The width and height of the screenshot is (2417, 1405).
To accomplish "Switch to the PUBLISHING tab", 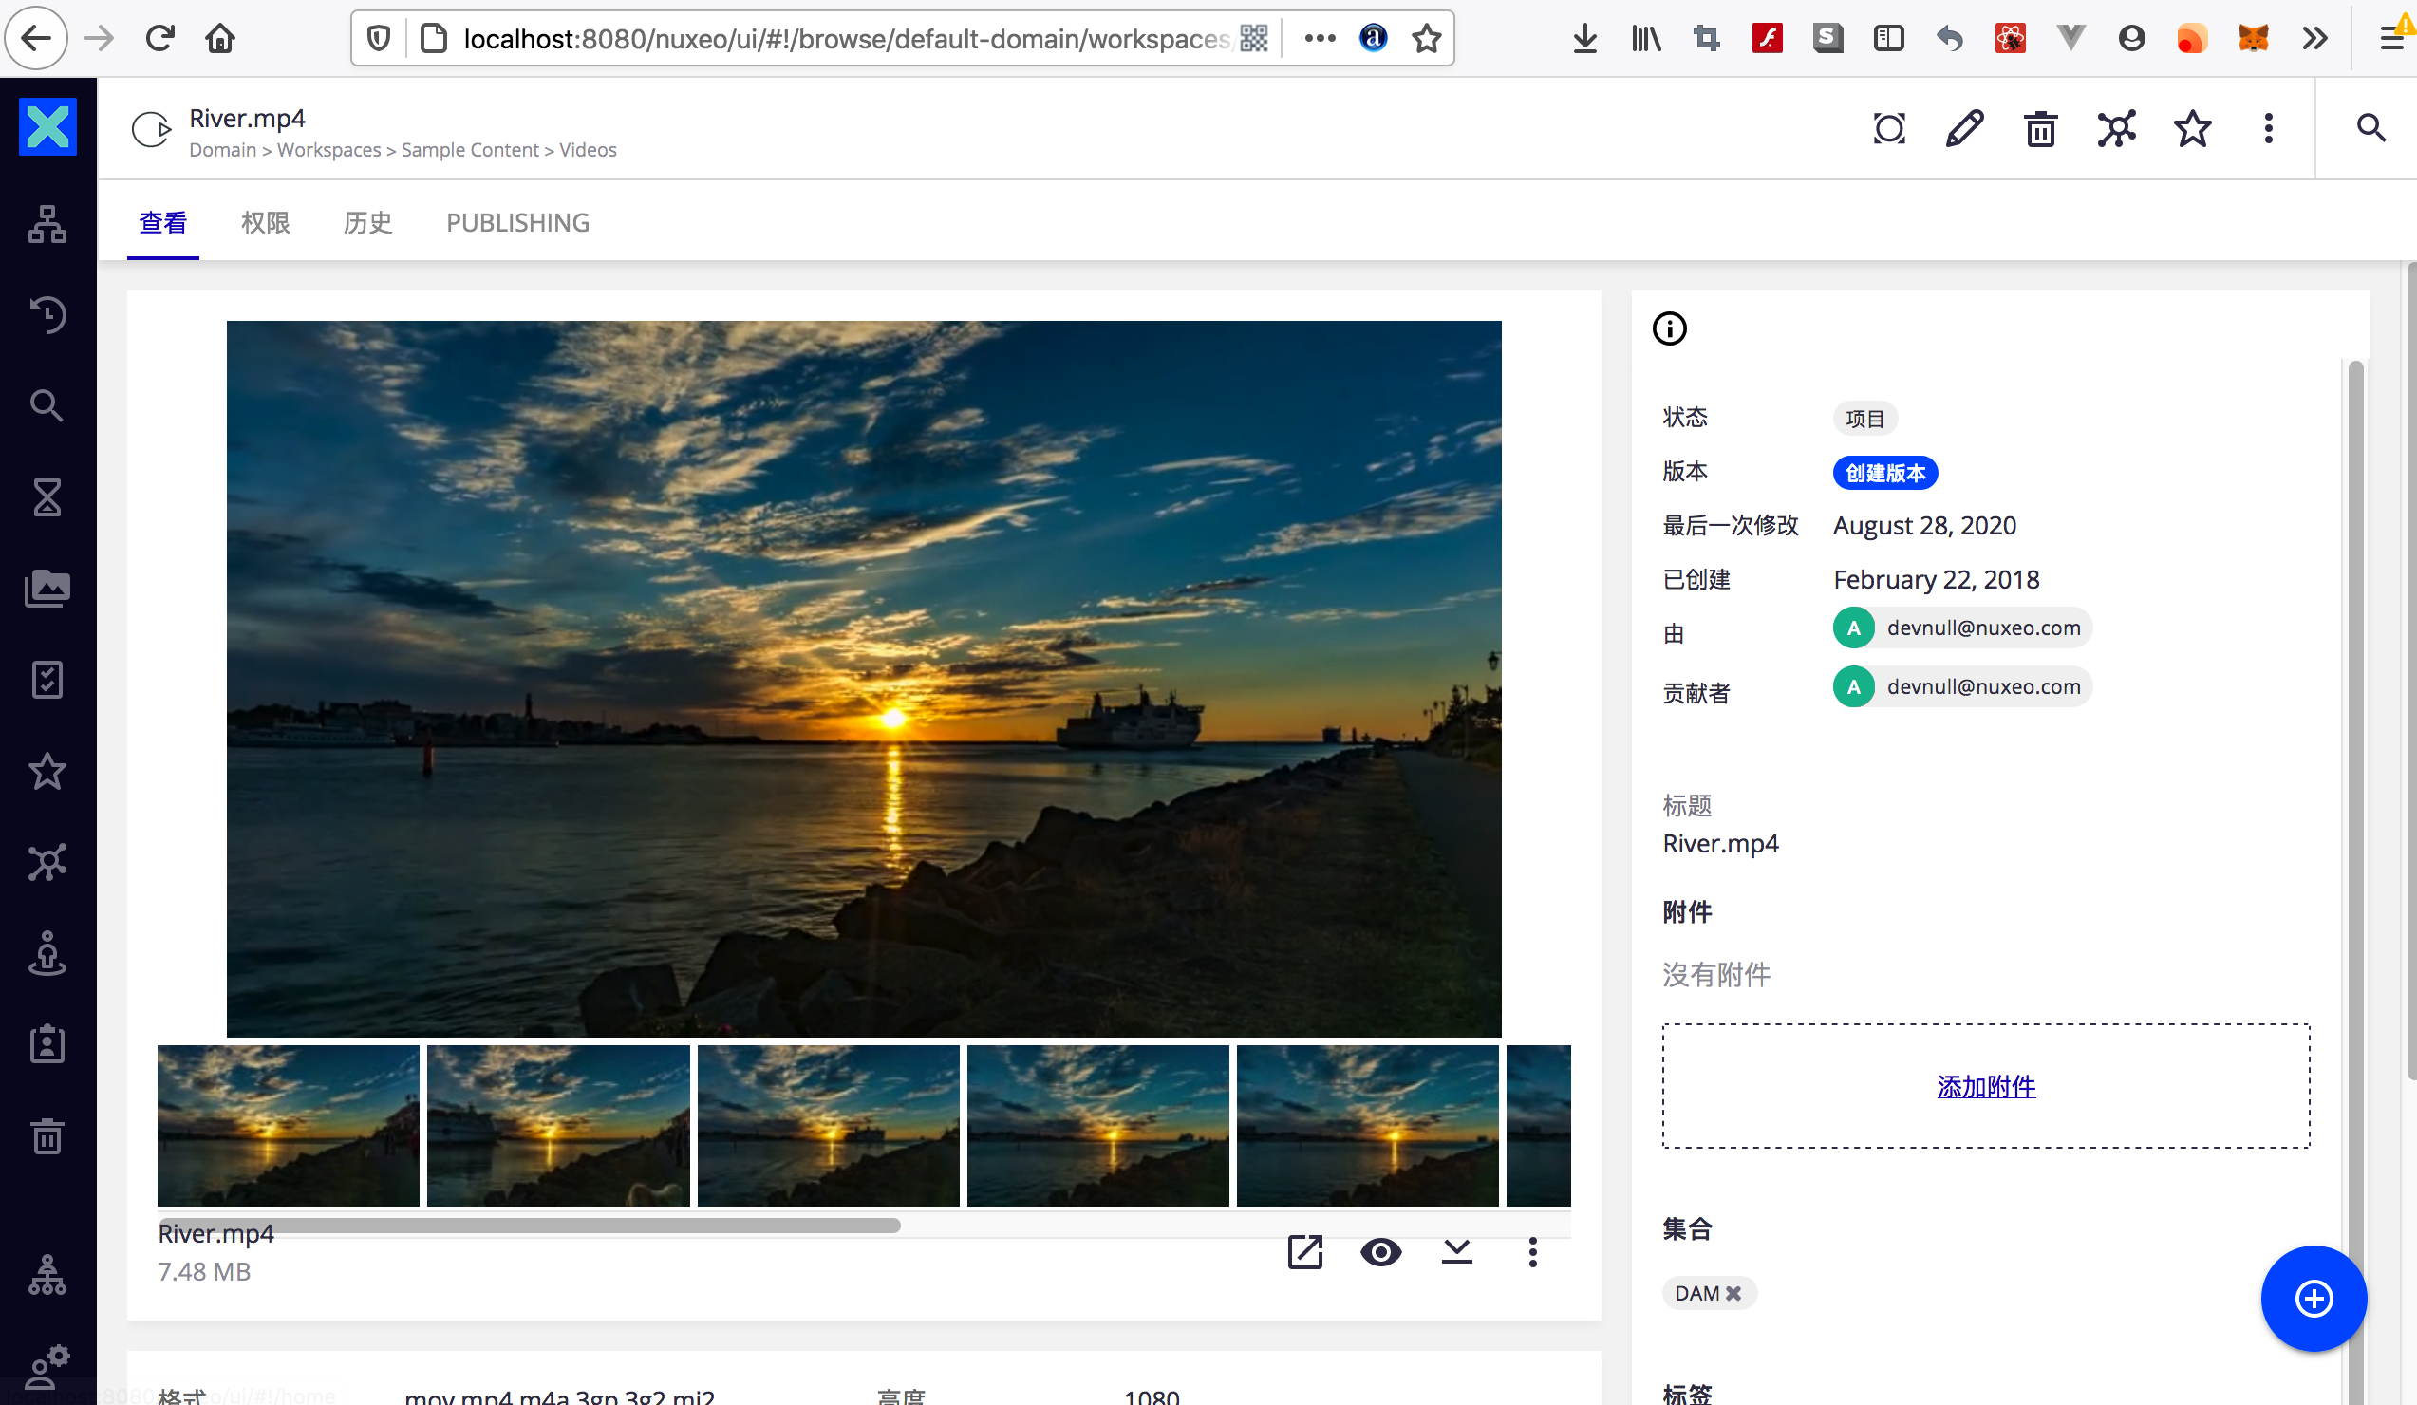I will coord(517,222).
